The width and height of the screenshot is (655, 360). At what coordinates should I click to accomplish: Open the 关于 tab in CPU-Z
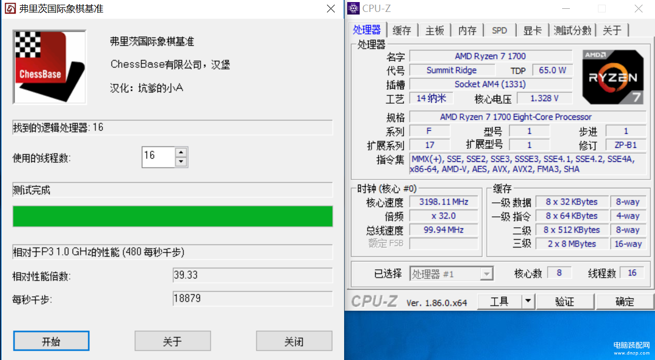612,31
